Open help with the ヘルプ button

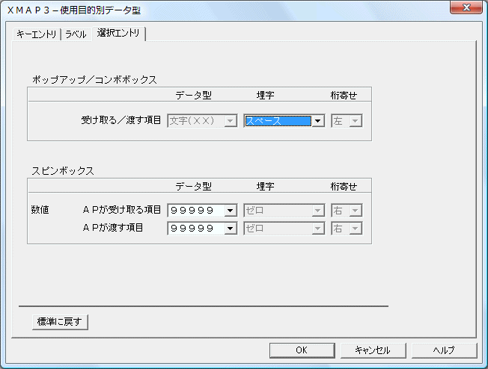(x=444, y=350)
